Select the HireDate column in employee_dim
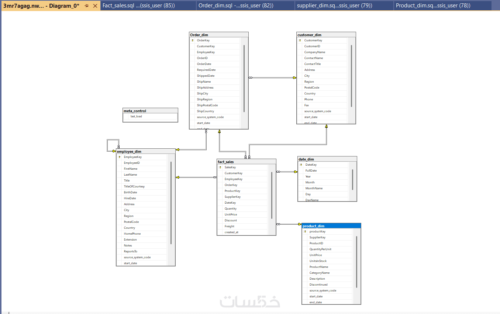 tap(142, 198)
